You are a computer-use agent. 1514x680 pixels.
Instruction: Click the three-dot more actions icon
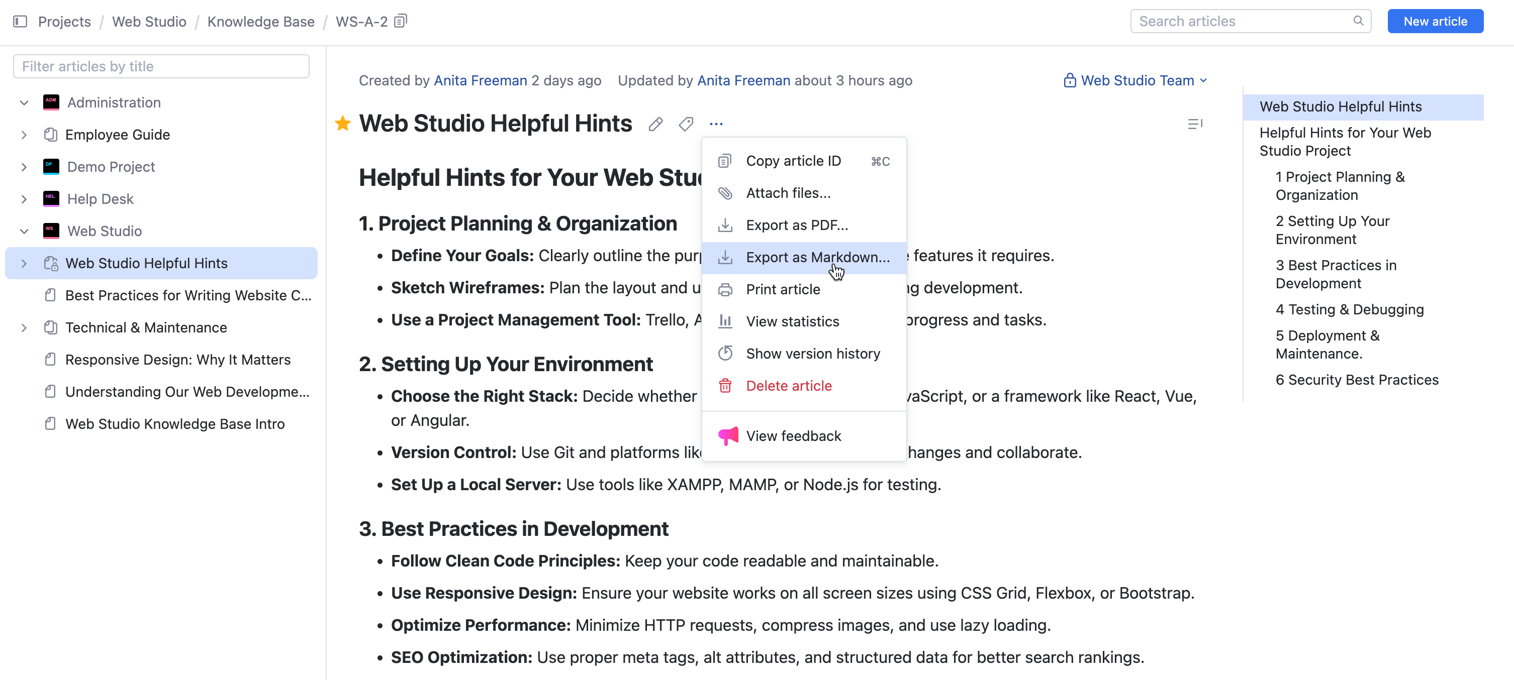click(x=715, y=125)
